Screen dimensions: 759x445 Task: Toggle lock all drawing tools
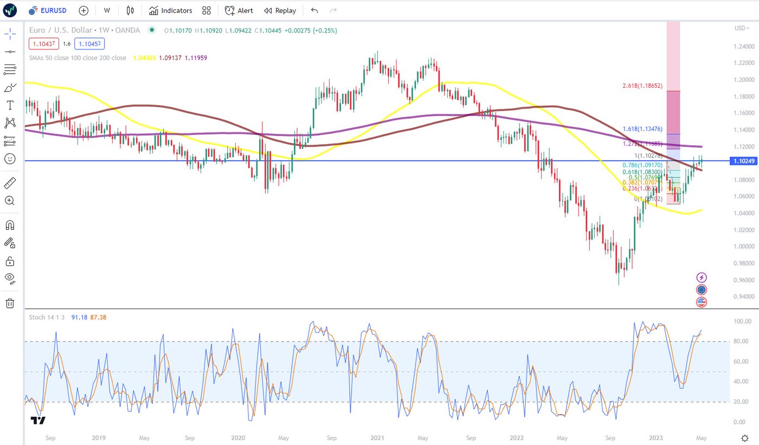coord(10,261)
